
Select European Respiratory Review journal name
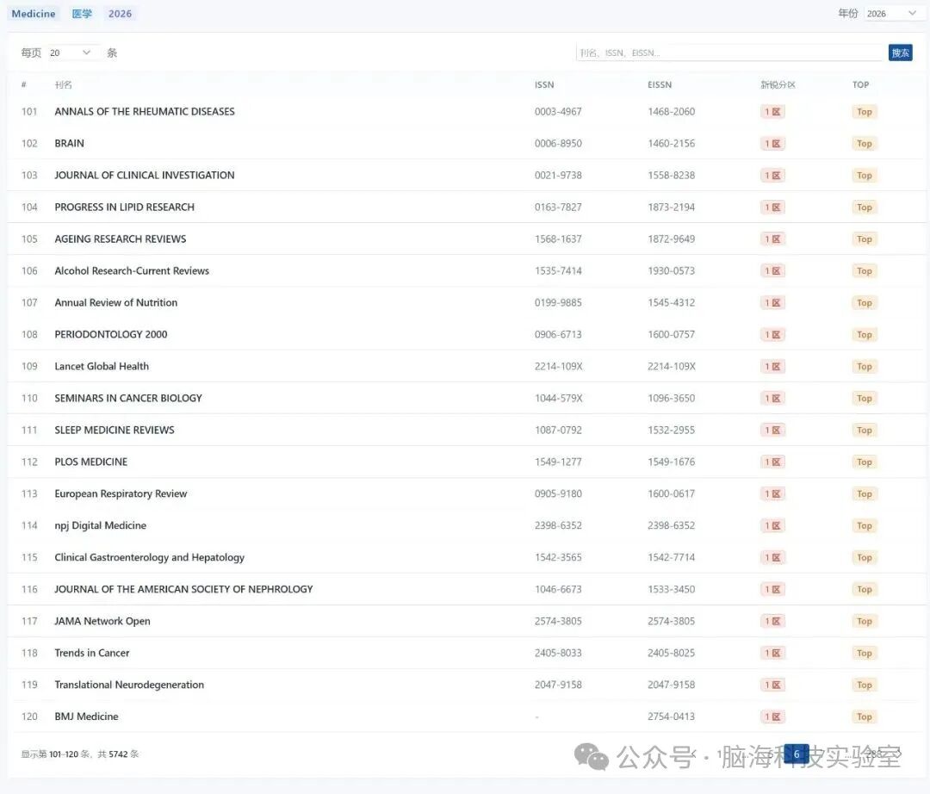(121, 494)
